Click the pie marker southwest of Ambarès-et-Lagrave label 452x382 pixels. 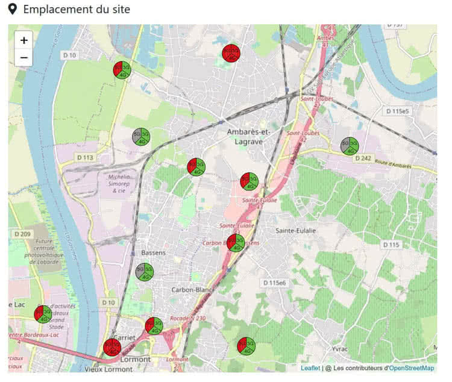coord(196,167)
